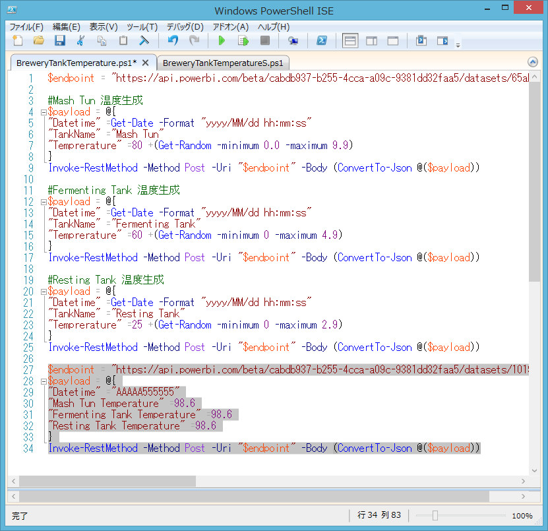Maximize the script pane layout icon
The image size is (548, 531).
[393, 40]
